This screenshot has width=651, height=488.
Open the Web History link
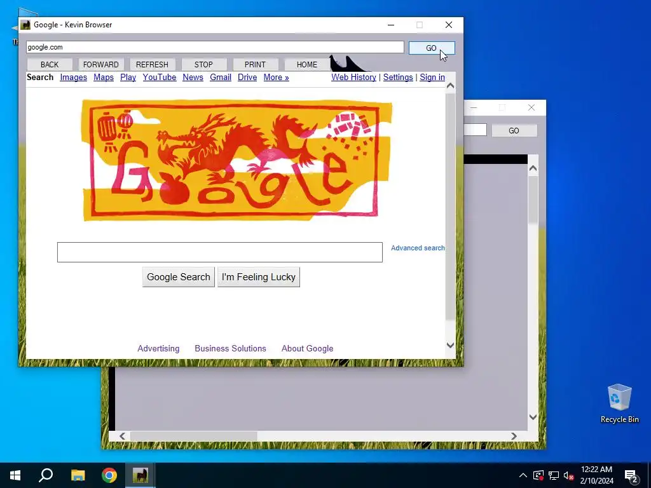coord(353,77)
